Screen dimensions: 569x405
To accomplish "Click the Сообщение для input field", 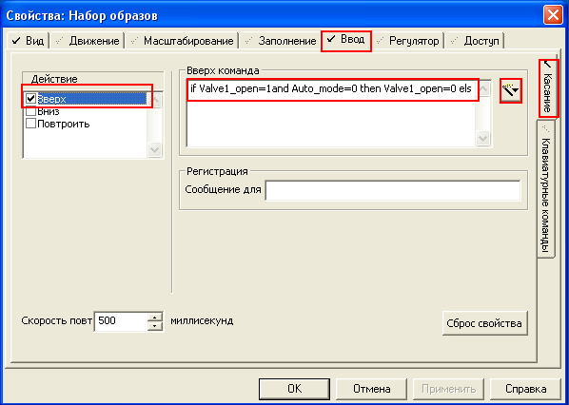I will pos(393,190).
